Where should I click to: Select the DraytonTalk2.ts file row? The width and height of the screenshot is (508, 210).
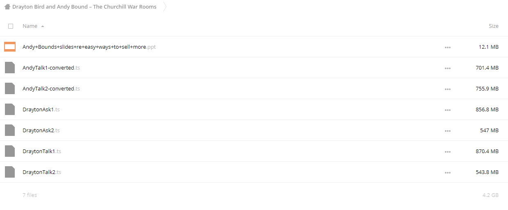[x=254, y=172]
